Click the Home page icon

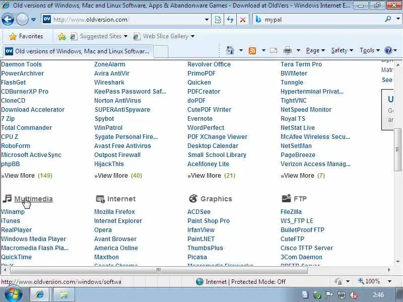tap(230, 50)
